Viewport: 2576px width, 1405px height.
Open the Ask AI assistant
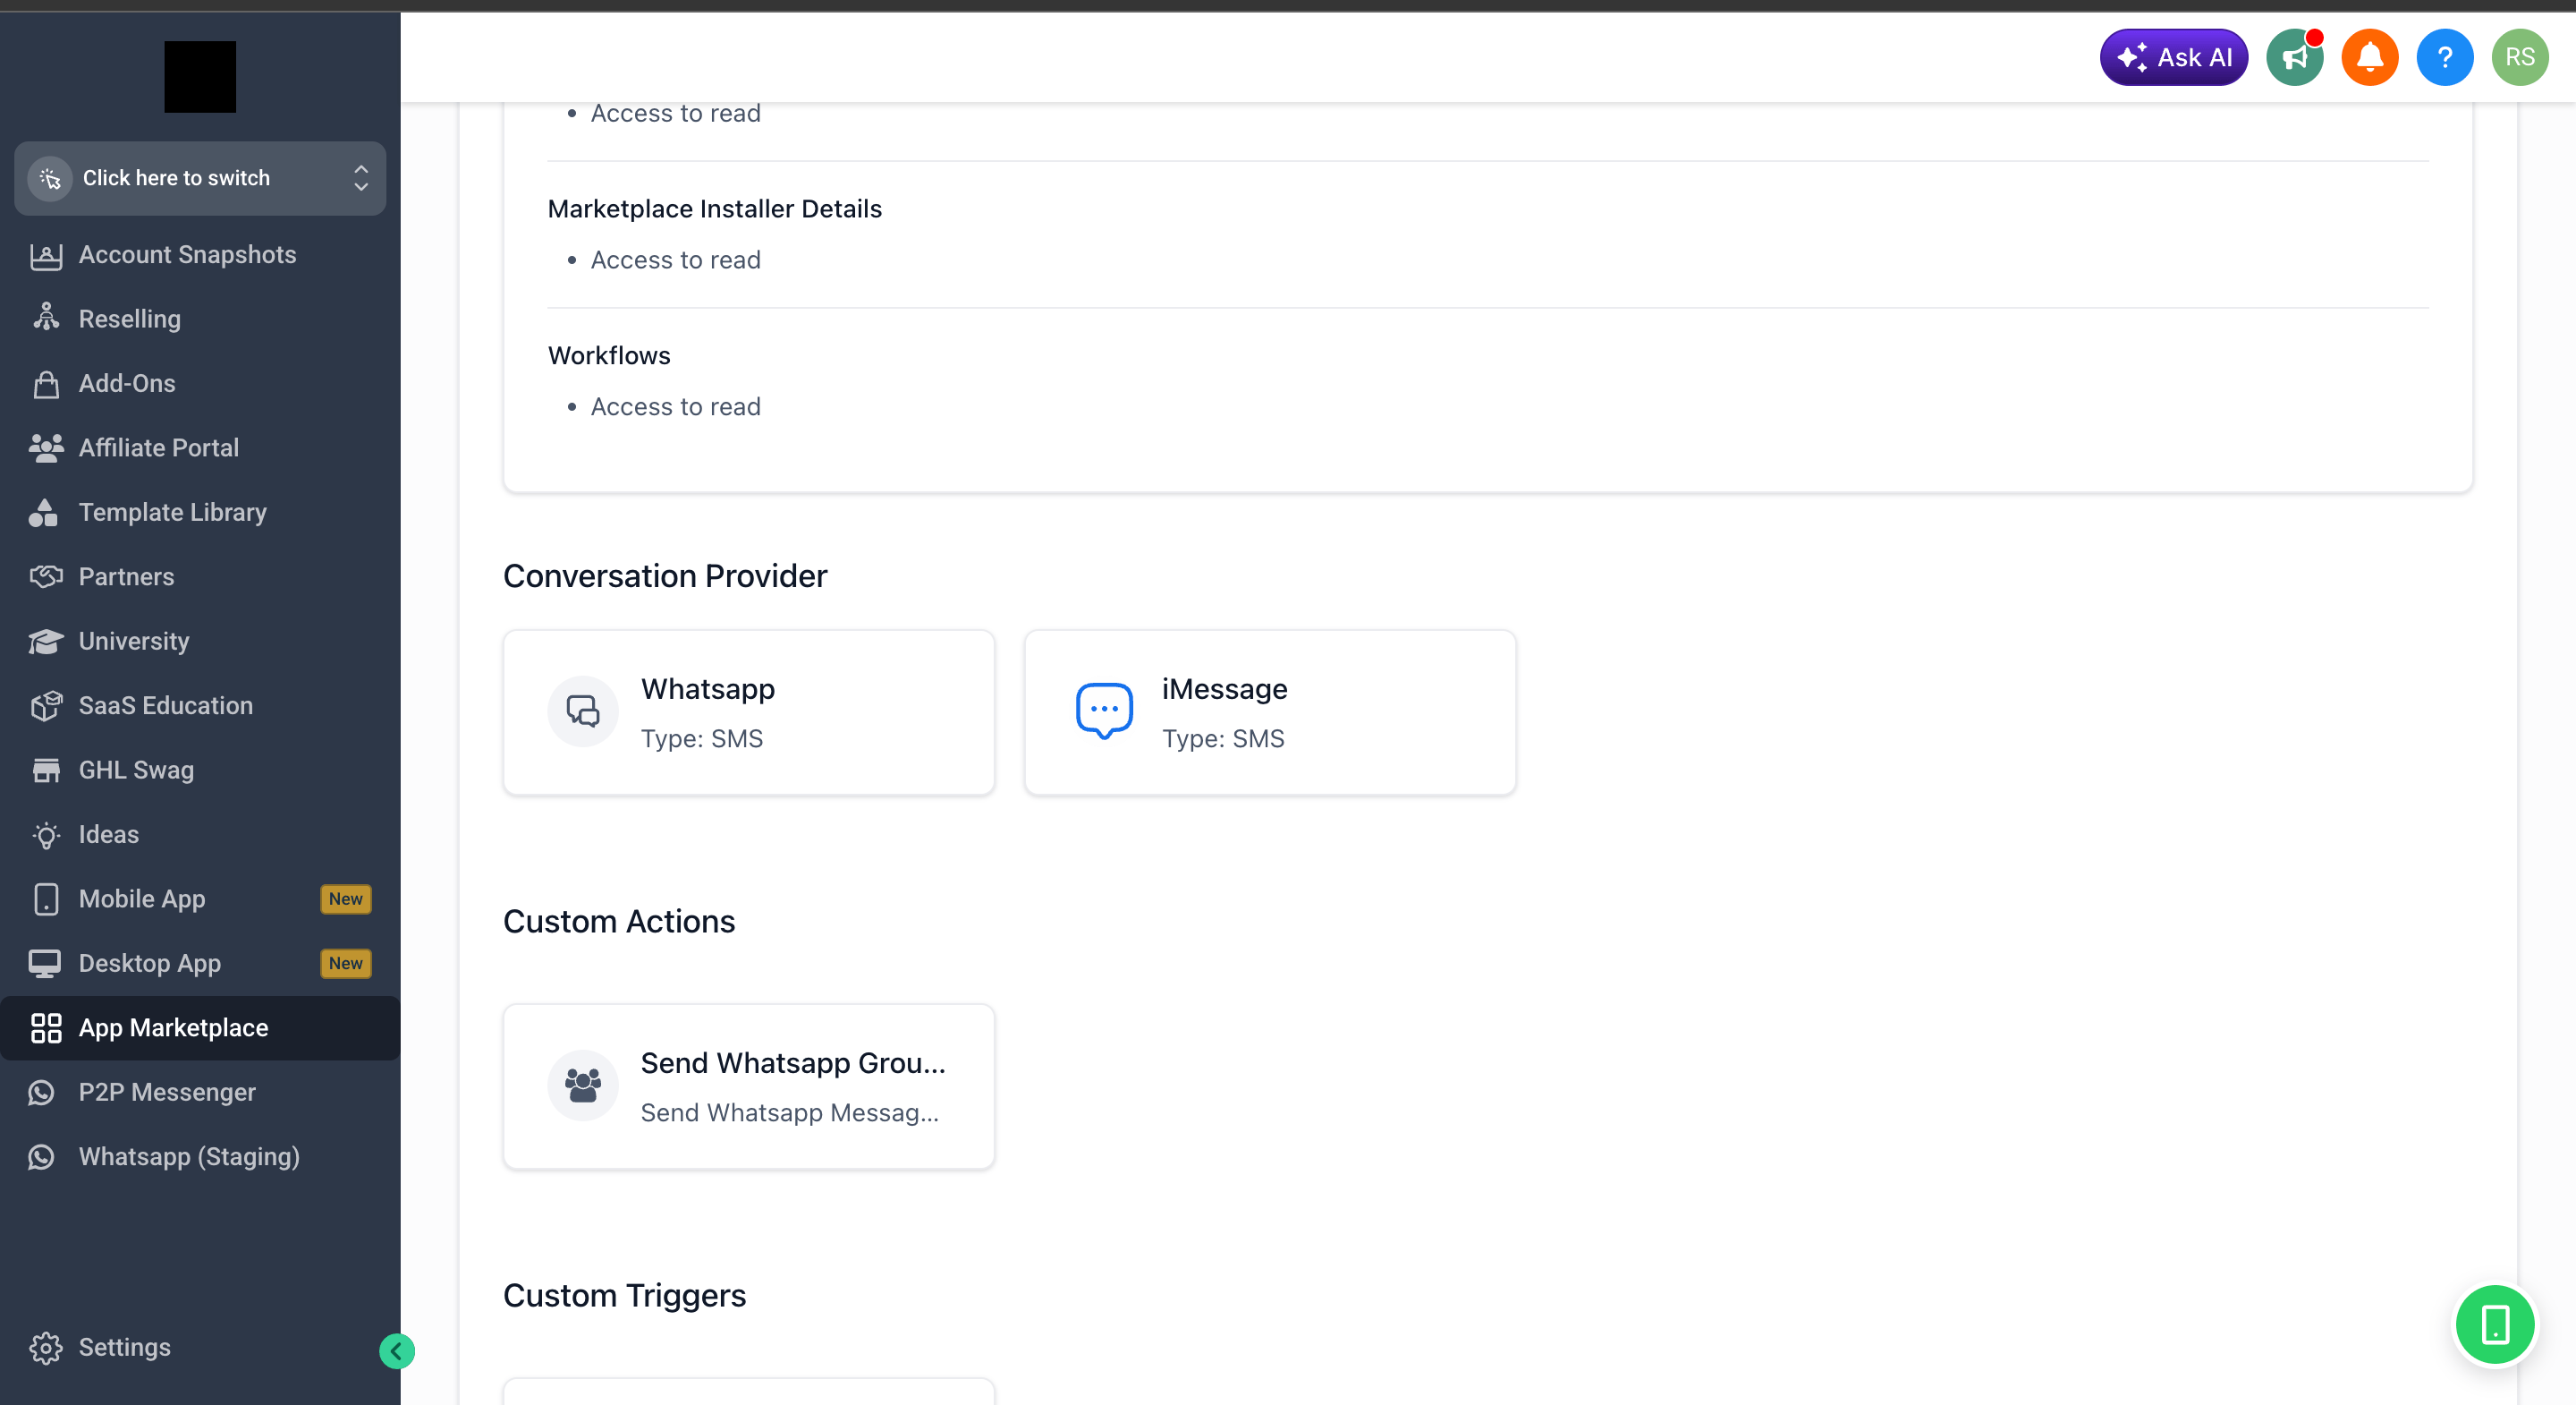coord(2173,57)
